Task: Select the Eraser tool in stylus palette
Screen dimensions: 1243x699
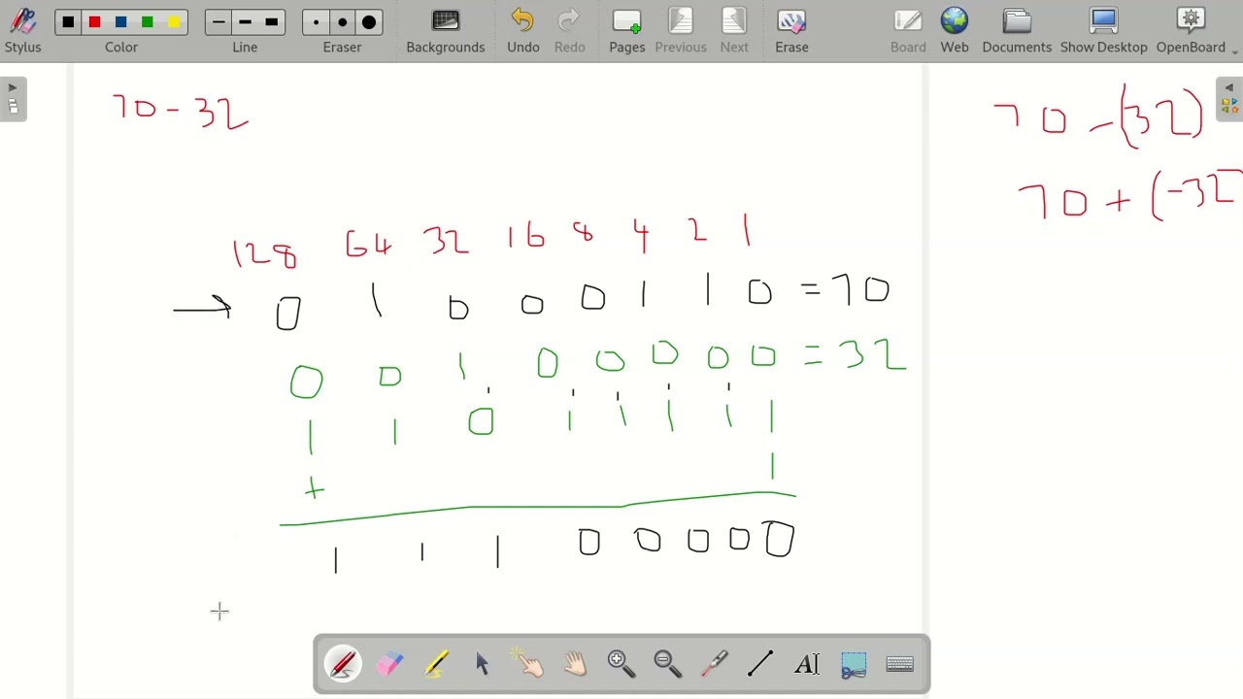Action: tap(390, 664)
